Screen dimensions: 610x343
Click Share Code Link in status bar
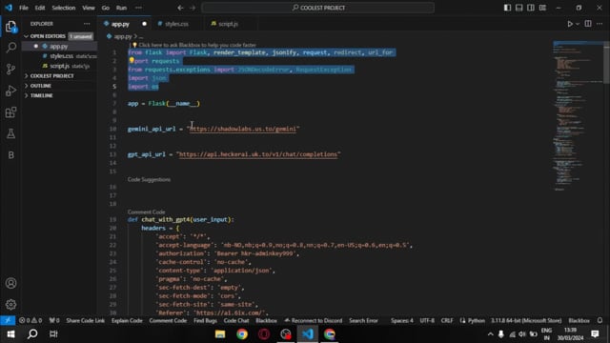85,320
